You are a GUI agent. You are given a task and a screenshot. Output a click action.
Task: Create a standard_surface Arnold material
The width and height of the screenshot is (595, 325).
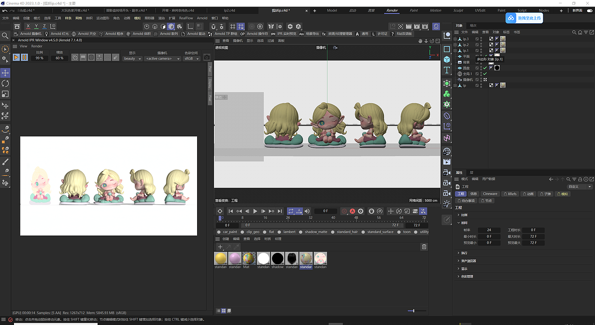click(380, 232)
